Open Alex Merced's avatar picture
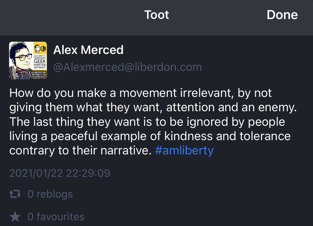 coord(28,61)
